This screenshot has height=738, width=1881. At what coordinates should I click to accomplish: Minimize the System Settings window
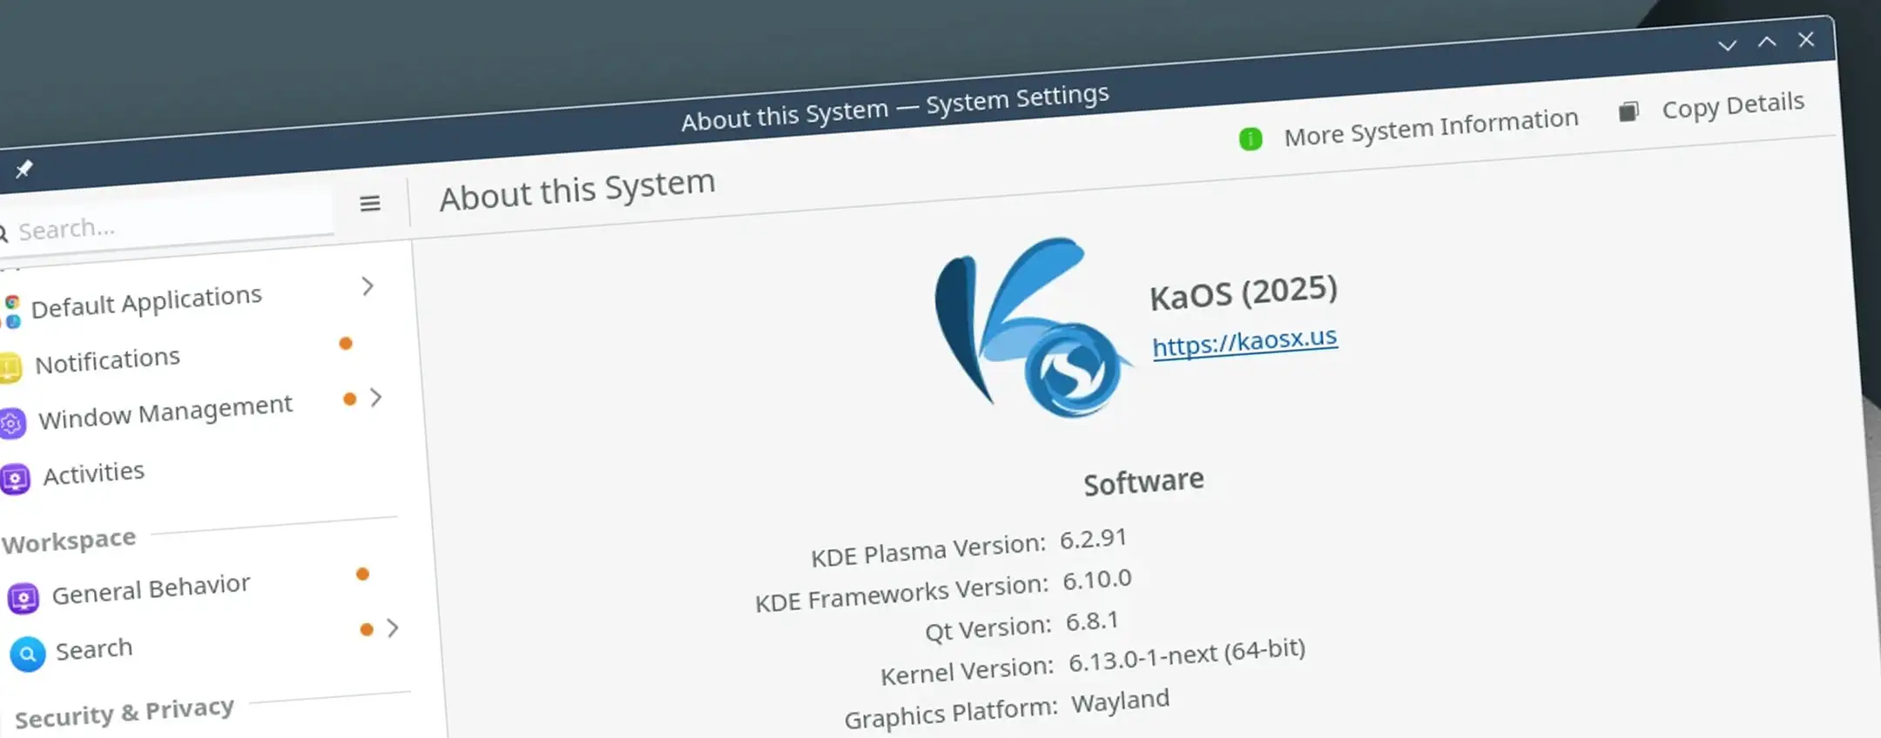pyautogui.click(x=1728, y=45)
